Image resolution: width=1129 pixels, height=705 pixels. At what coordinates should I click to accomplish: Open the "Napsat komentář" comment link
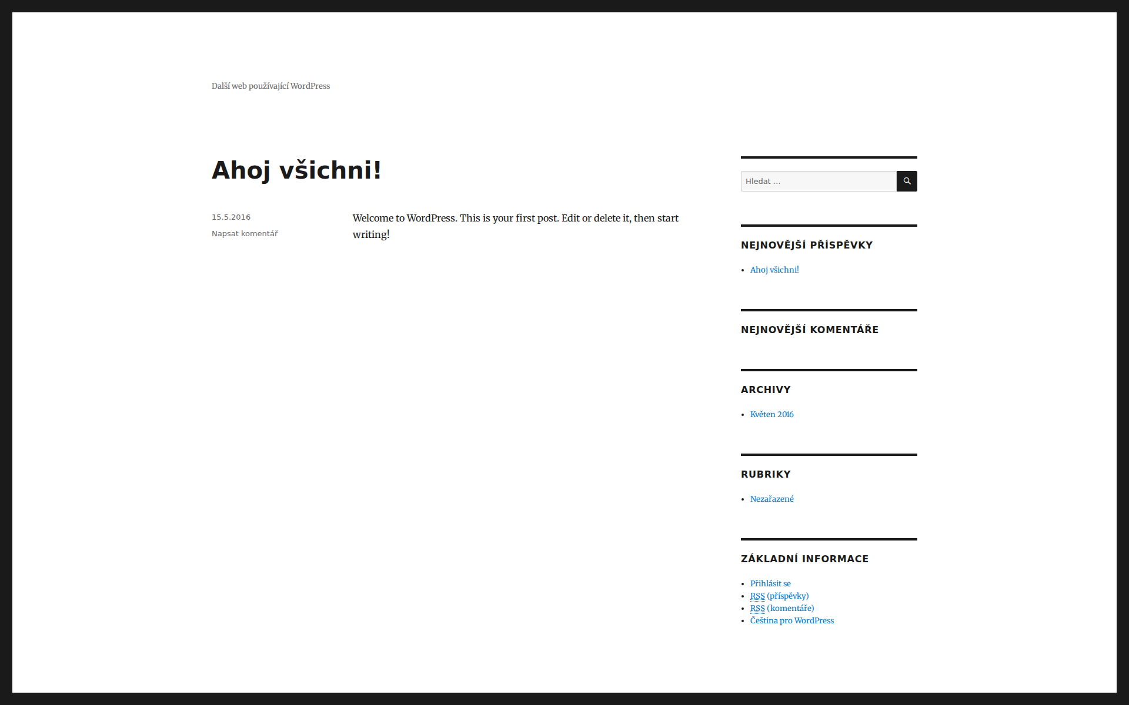point(245,233)
